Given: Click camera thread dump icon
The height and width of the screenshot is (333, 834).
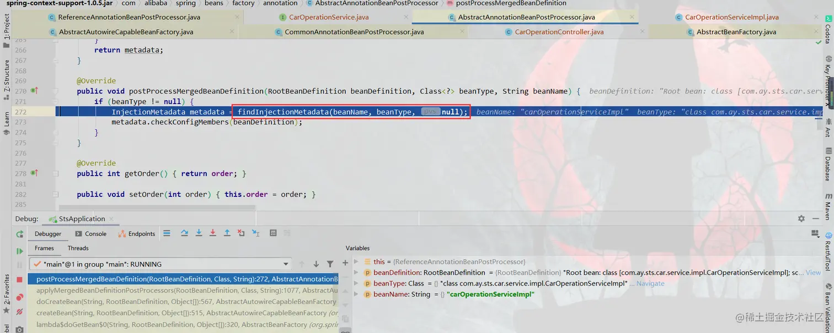Looking at the screenshot, I should click(20, 329).
